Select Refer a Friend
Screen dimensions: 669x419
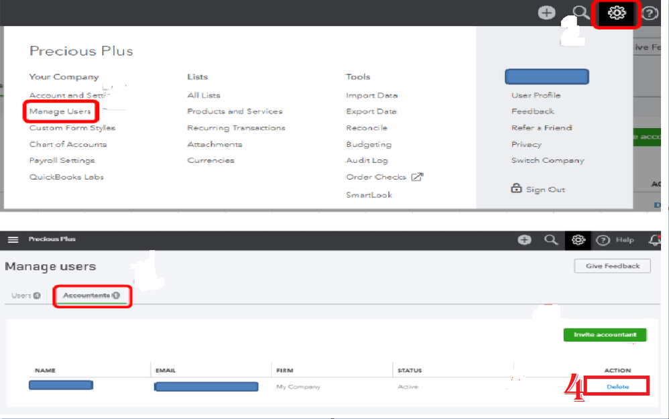pos(542,127)
